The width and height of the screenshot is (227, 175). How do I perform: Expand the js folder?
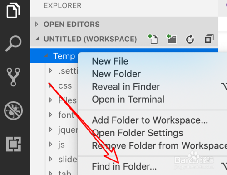51,144
